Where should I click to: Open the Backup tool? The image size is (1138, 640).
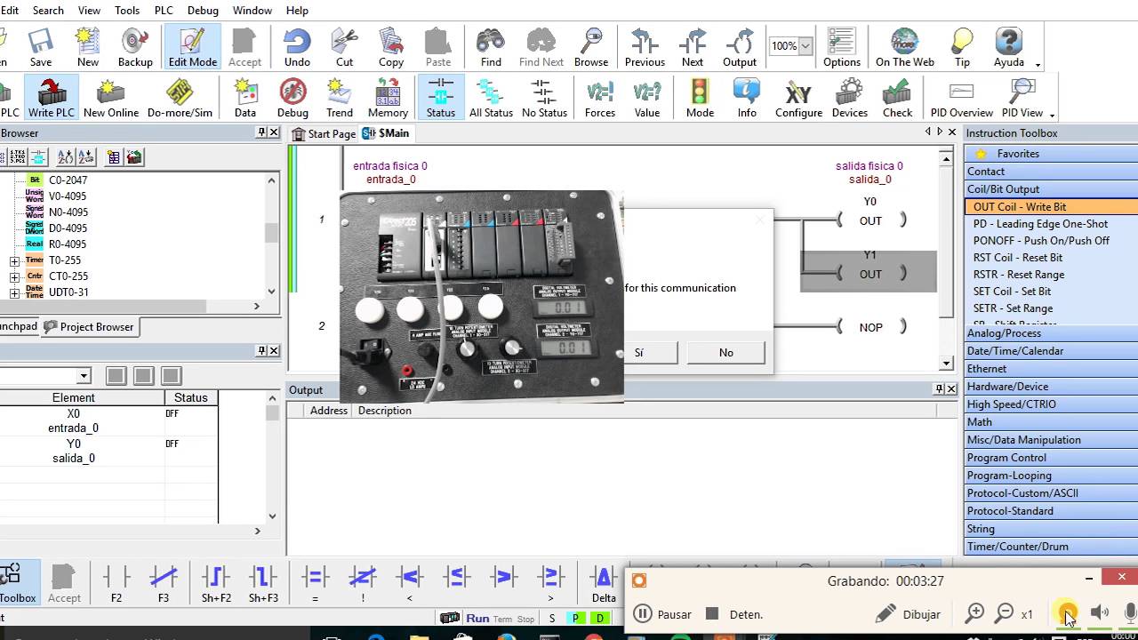(x=135, y=47)
